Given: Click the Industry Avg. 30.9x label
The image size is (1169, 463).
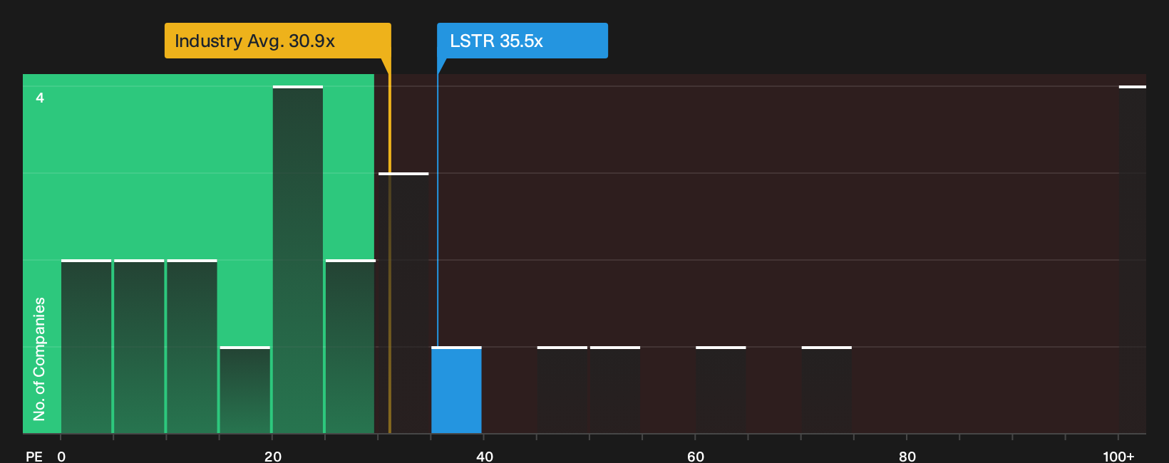Looking at the screenshot, I should coord(277,41).
